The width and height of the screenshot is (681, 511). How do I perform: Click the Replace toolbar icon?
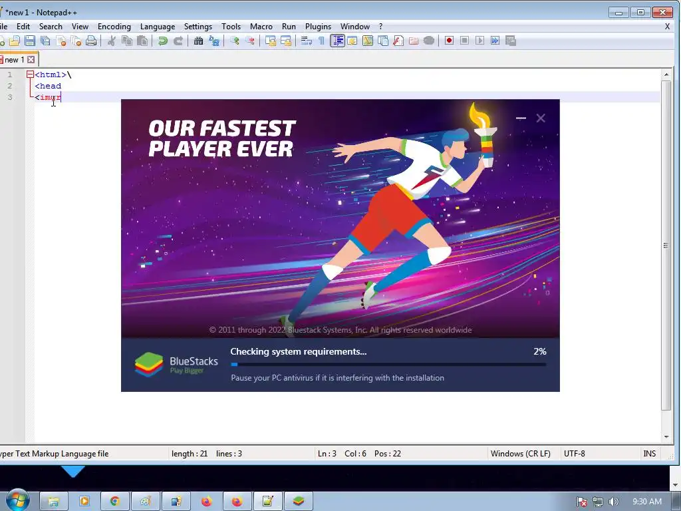pyautogui.click(x=214, y=41)
